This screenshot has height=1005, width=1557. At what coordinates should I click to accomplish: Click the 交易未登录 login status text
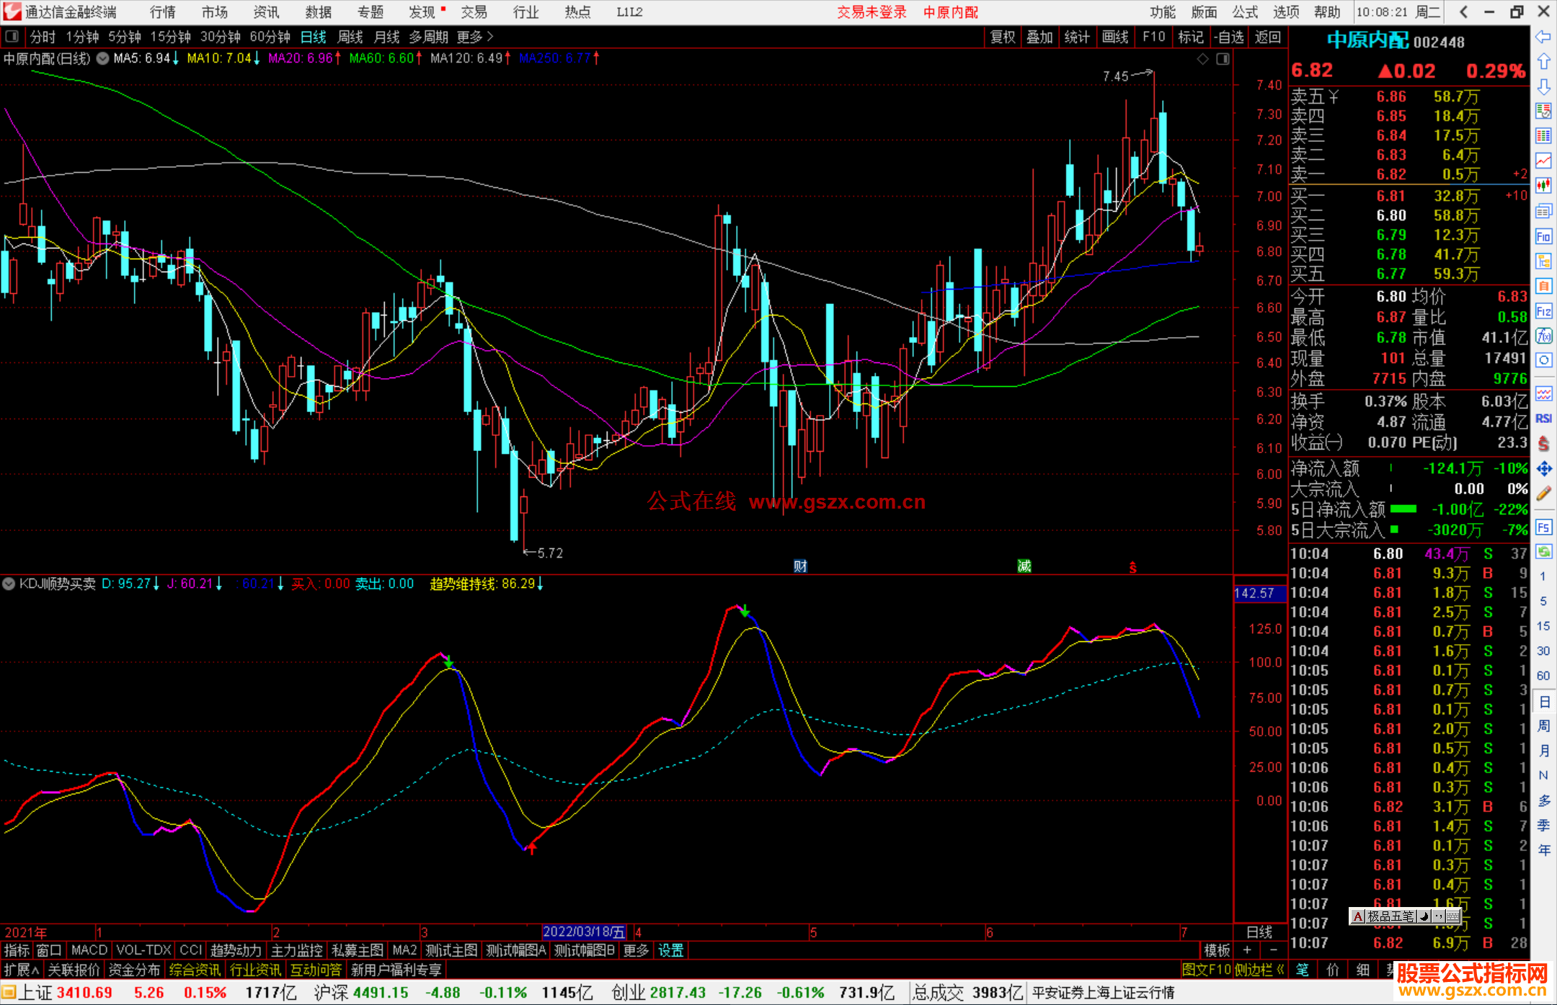871,12
